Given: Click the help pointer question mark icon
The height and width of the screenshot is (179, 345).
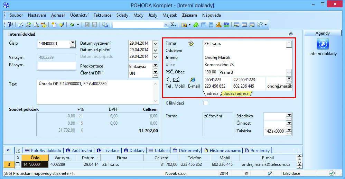Looking at the screenshot, I should (260, 25).
